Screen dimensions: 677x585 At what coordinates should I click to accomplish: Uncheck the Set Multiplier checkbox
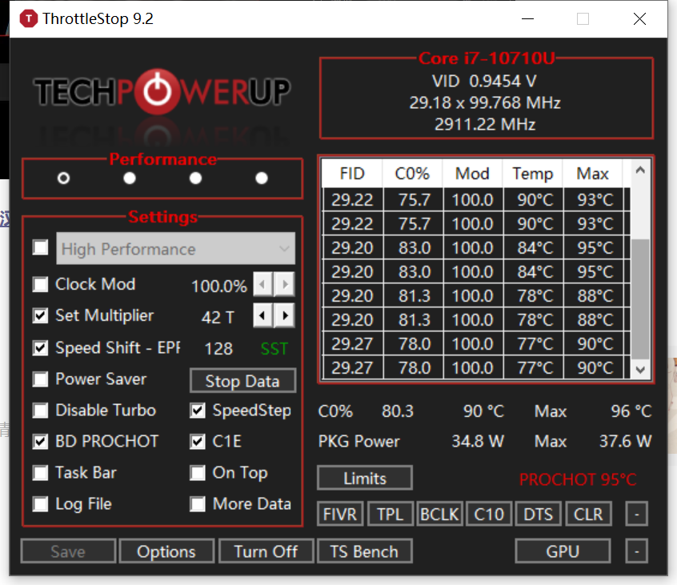pos(41,315)
